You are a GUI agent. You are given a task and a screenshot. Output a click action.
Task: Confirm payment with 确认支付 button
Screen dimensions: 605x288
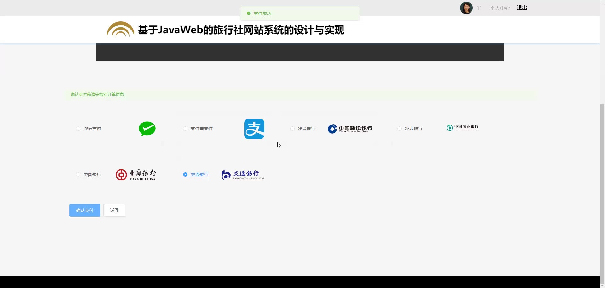tap(85, 210)
